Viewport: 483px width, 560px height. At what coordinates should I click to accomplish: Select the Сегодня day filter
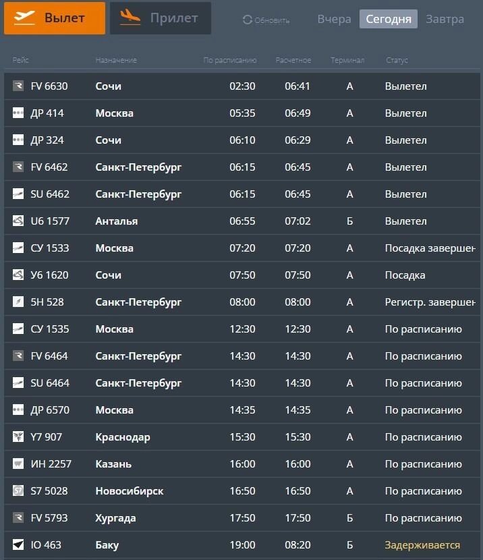(x=389, y=19)
